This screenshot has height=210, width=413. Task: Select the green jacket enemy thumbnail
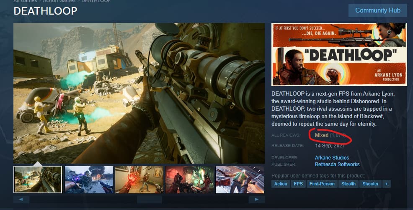[240, 179]
